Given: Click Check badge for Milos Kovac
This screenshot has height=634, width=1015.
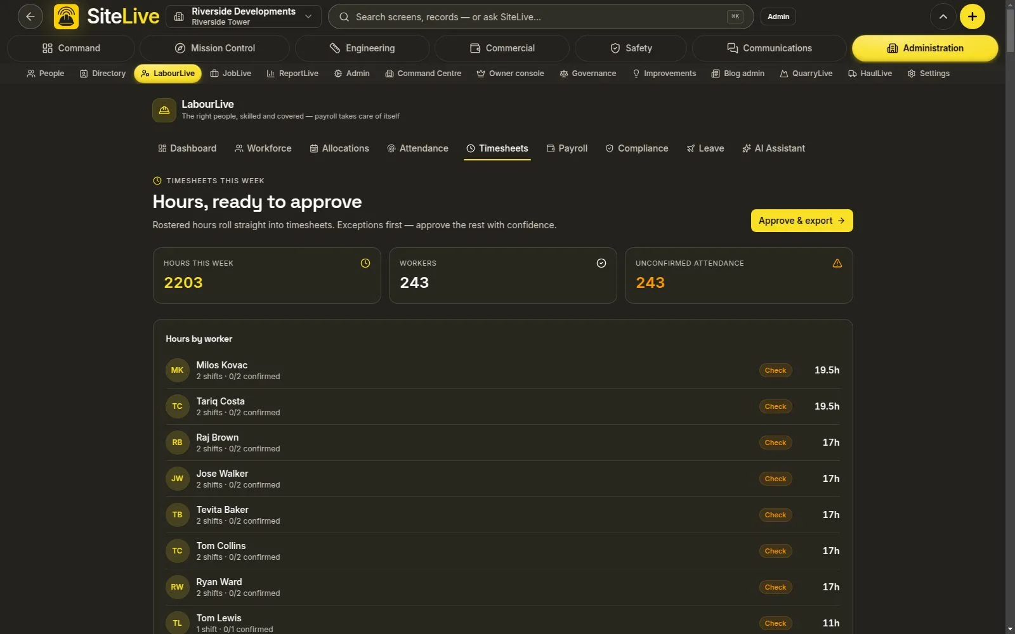Looking at the screenshot, I should [775, 370].
